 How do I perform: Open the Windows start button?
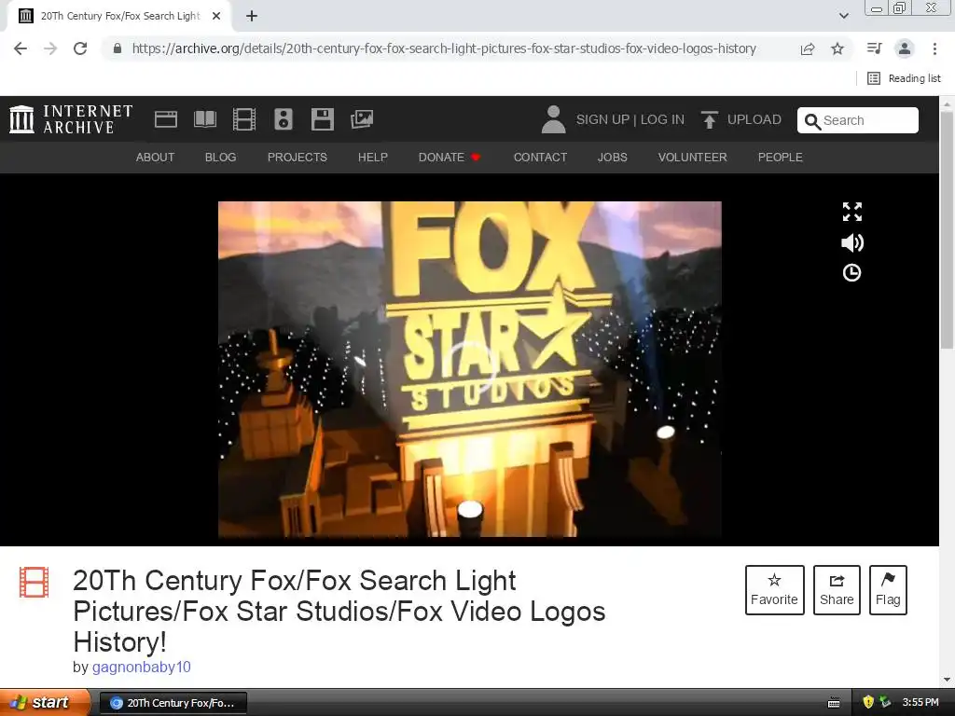[x=44, y=703]
